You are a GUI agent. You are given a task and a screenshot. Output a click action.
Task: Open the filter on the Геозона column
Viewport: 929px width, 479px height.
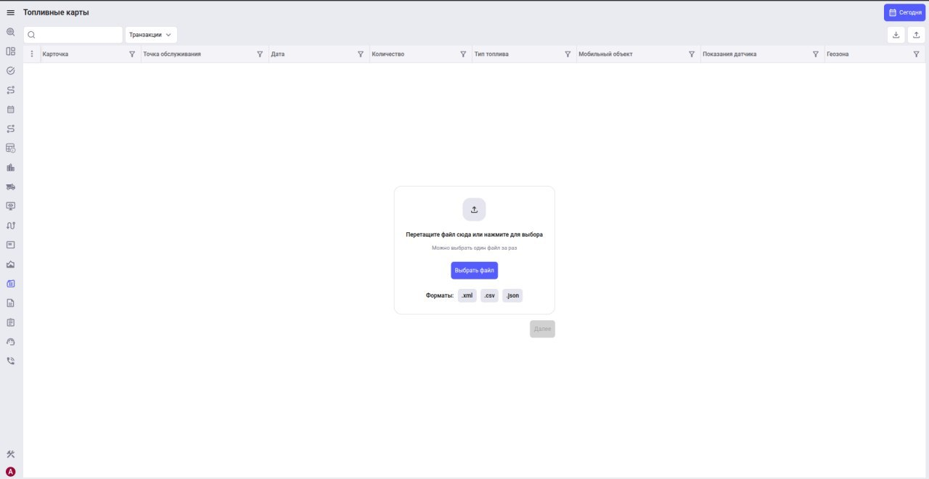[916, 54]
